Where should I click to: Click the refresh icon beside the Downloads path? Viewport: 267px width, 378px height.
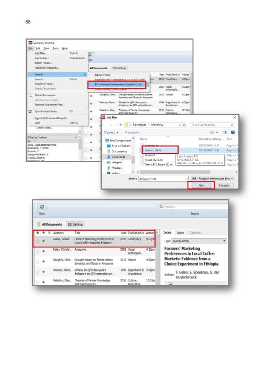point(184,125)
